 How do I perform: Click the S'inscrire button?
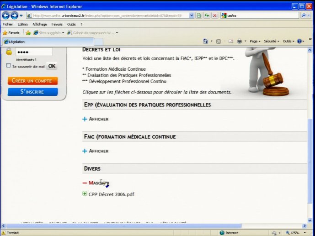pos(33,92)
